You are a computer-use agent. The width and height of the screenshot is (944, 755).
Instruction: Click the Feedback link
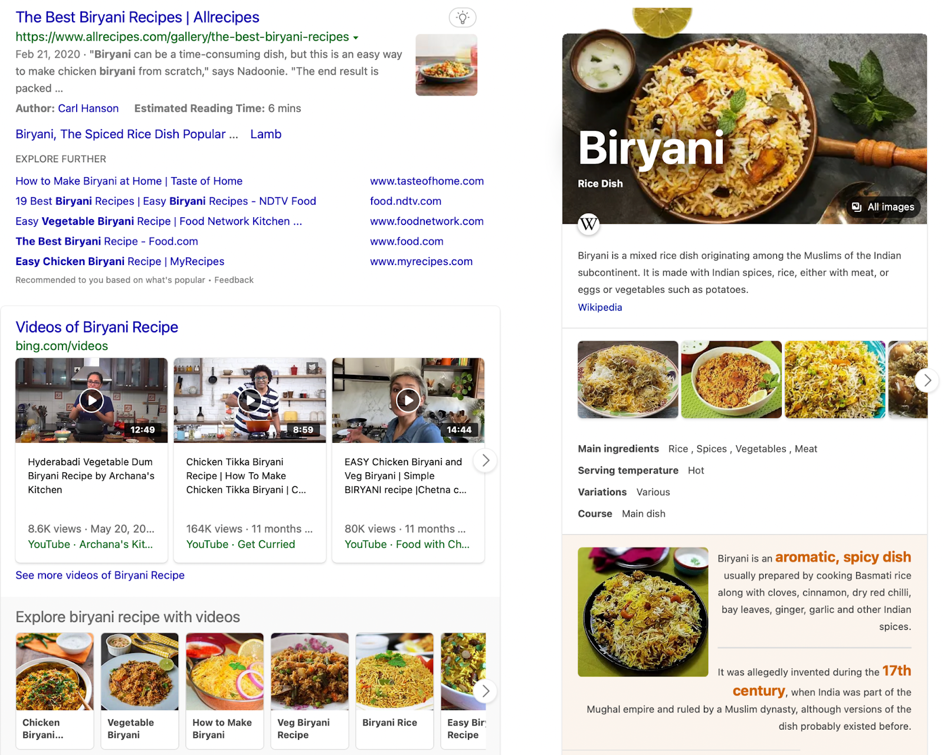point(234,280)
